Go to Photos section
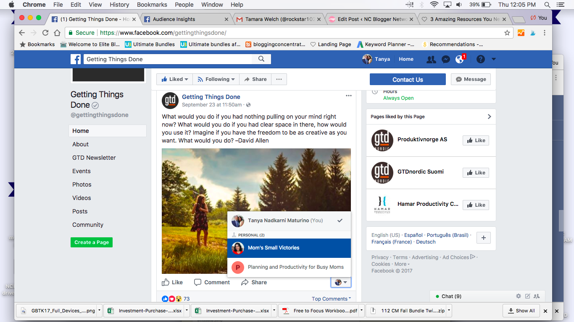The height and width of the screenshot is (322, 574). click(82, 184)
